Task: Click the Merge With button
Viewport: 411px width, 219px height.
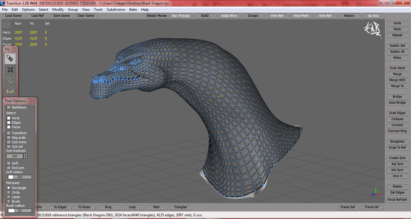Action: click(397, 80)
